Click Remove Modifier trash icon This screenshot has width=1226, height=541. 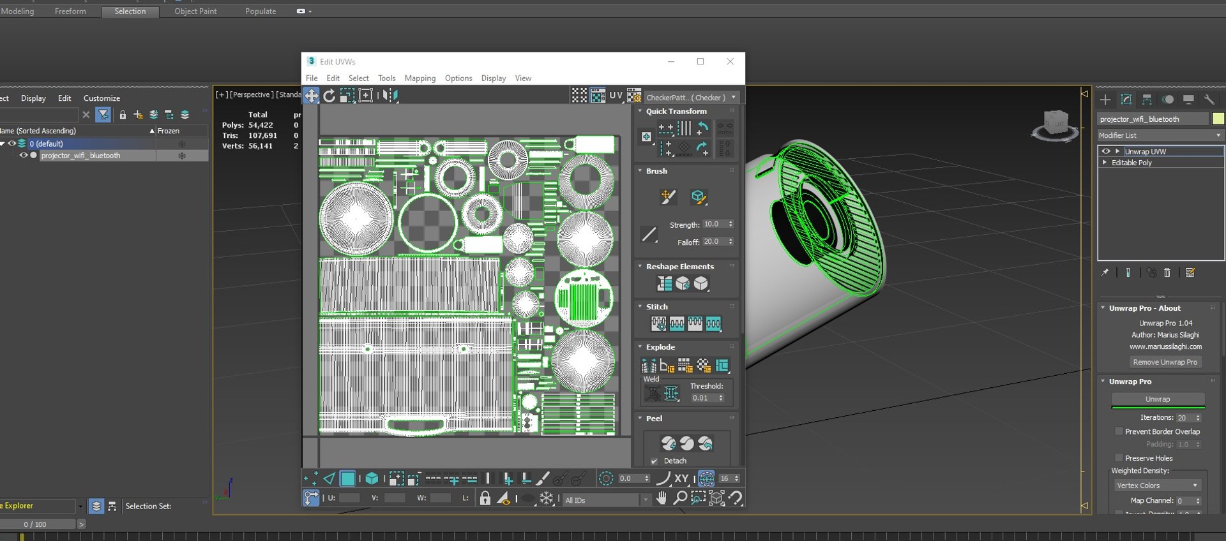click(x=1167, y=273)
